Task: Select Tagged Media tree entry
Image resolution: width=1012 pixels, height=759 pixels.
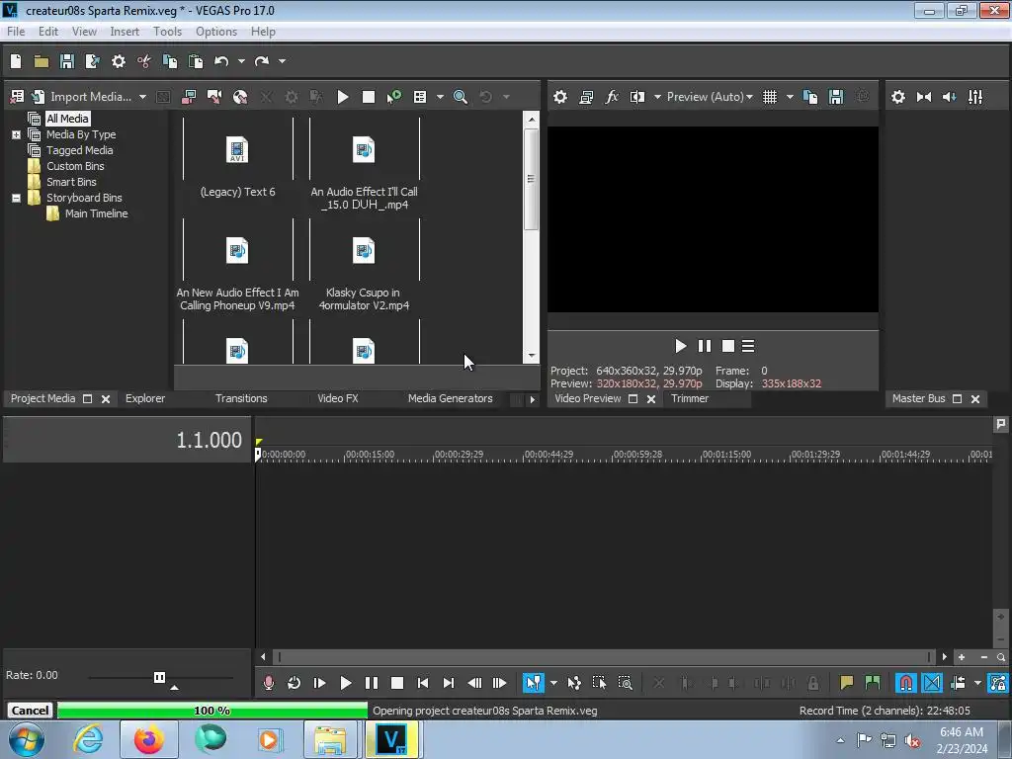Action: (79, 150)
